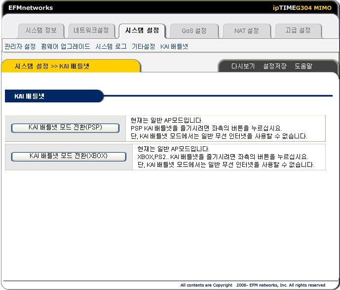Switch to the 고급 설정 tab
This screenshot has width=340, height=290.
click(298, 31)
